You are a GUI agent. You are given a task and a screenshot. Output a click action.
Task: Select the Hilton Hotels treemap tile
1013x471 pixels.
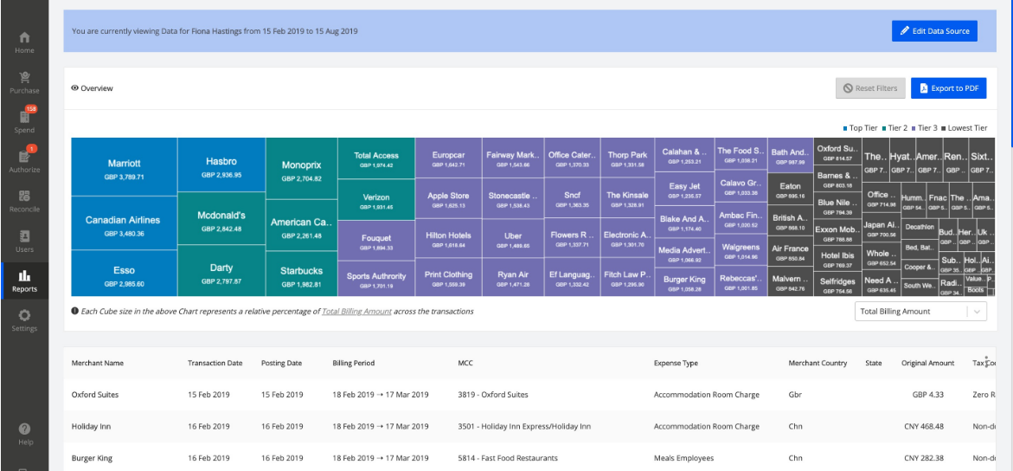(x=448, y=238)
